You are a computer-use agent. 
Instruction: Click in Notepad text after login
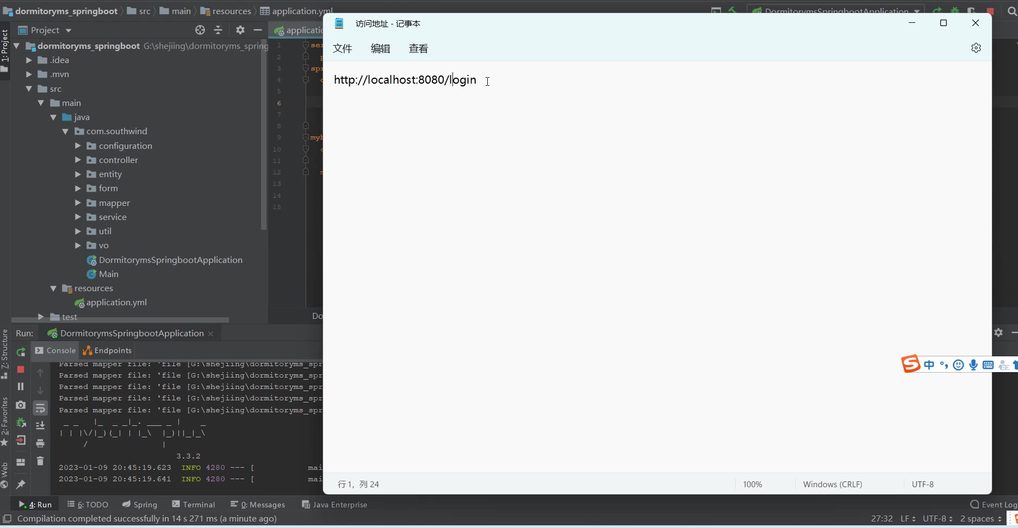[477, 80]
